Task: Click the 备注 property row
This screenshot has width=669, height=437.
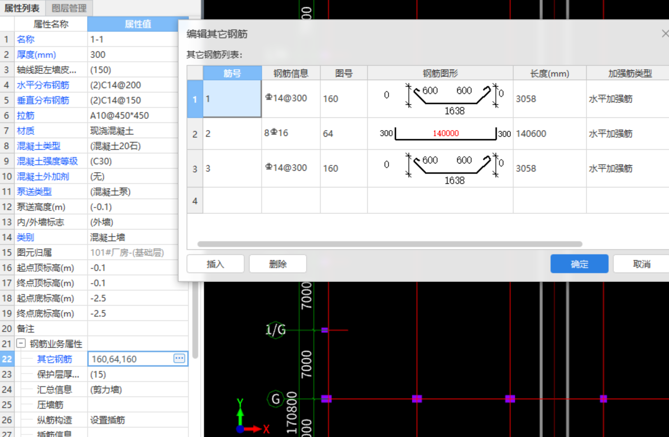Action: [x=94, y=329]
